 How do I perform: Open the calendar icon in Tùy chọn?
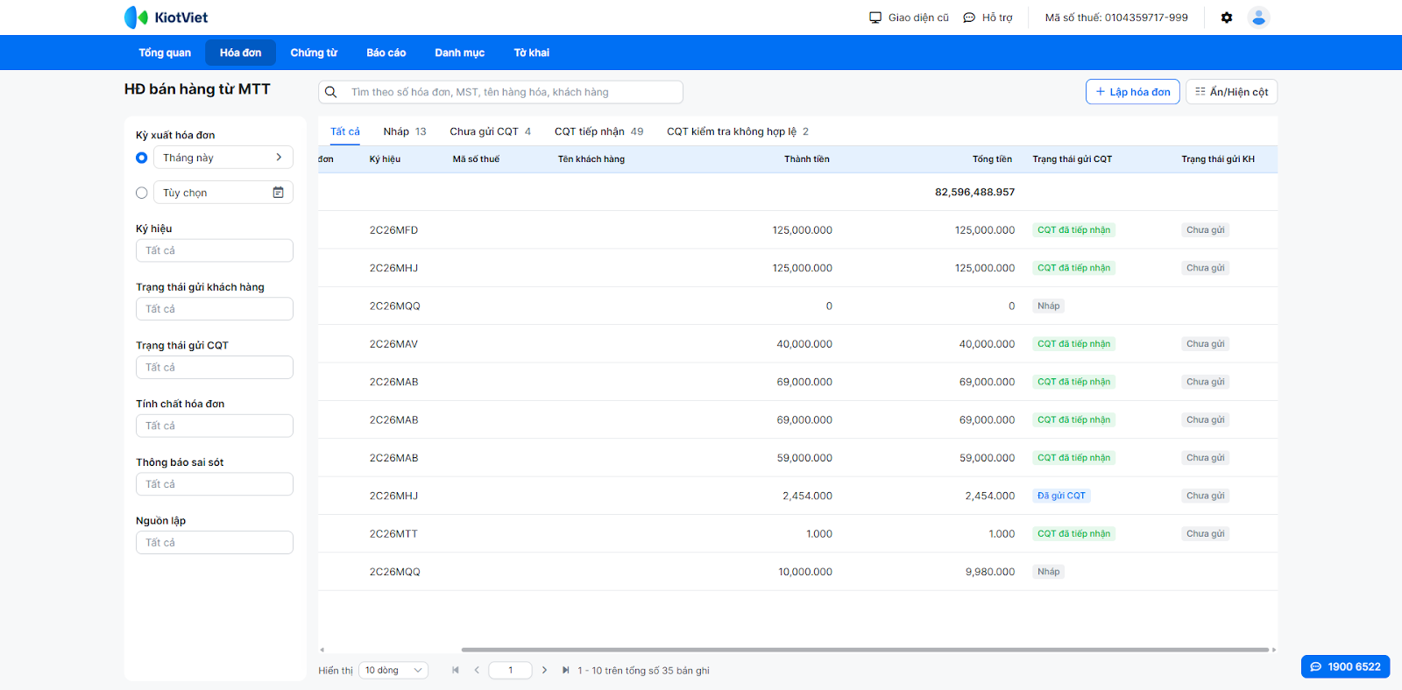tap(278, 193)
